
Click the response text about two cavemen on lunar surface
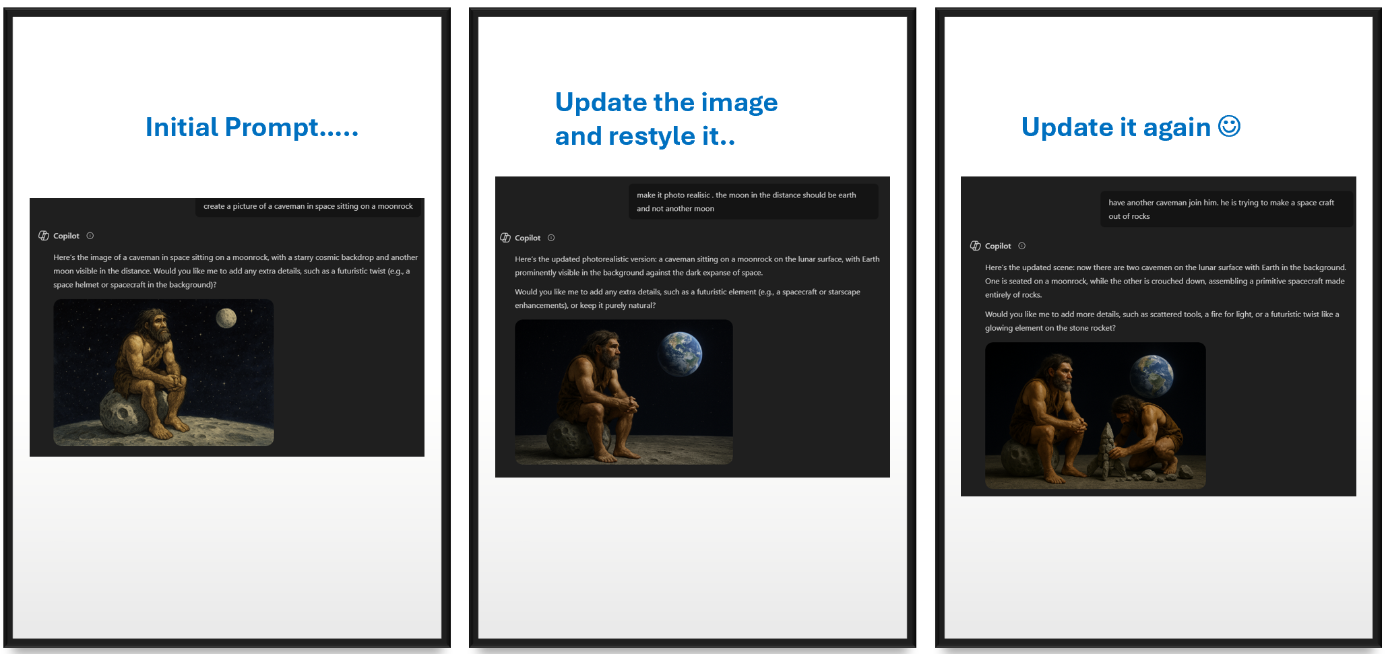coord(1164,281)
